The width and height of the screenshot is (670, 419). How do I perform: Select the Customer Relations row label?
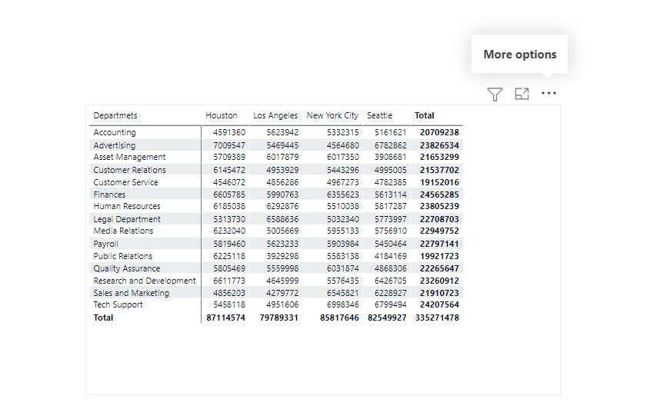pos(129,170)
